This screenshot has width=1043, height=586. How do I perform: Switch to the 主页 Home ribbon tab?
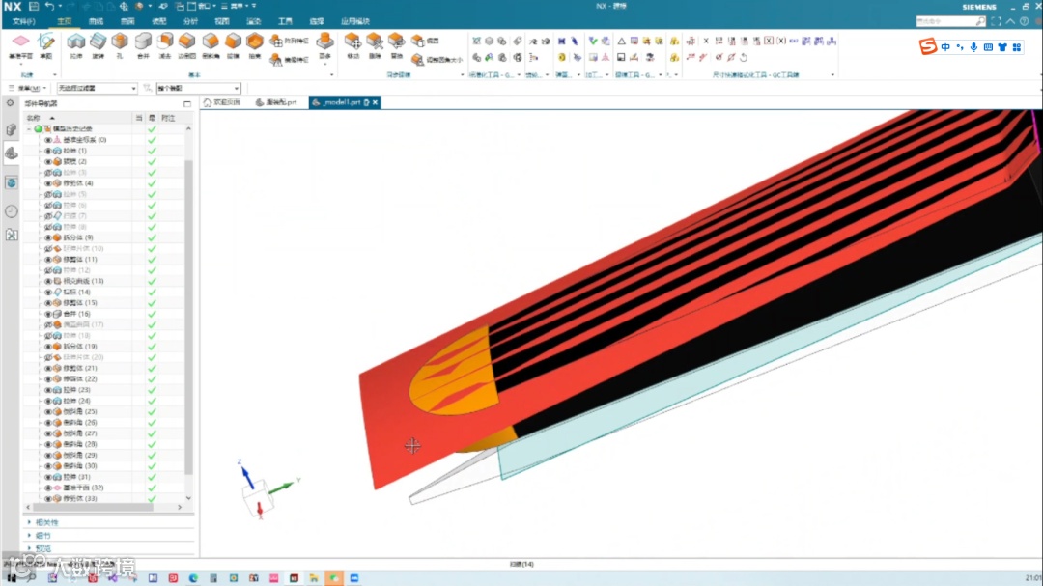pos(64,21)
